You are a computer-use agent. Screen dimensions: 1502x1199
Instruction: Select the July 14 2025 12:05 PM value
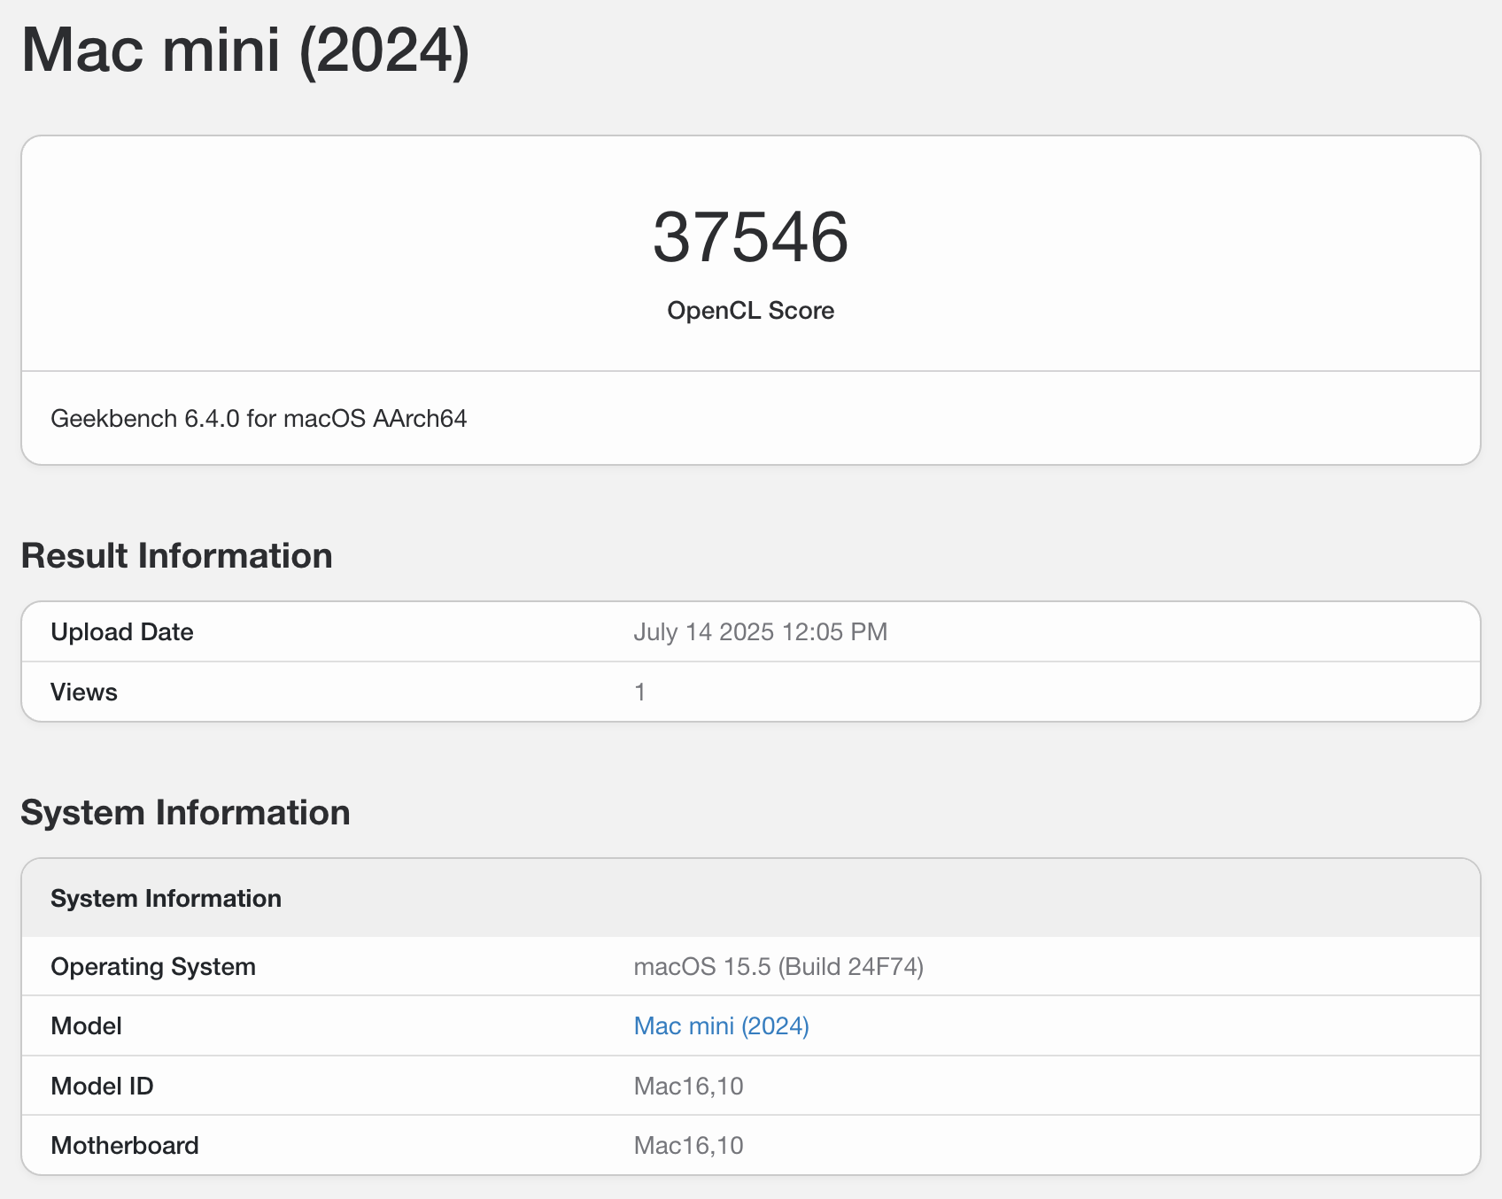761,631
